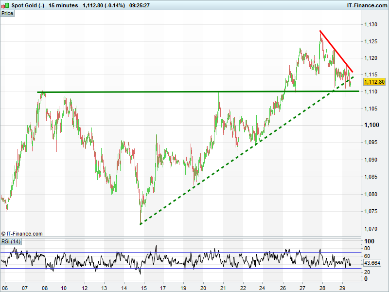The height and width of the screenshot is (292, 389).
Task: Click the 1,070 price axis label
Action: [x=371, y=228]
